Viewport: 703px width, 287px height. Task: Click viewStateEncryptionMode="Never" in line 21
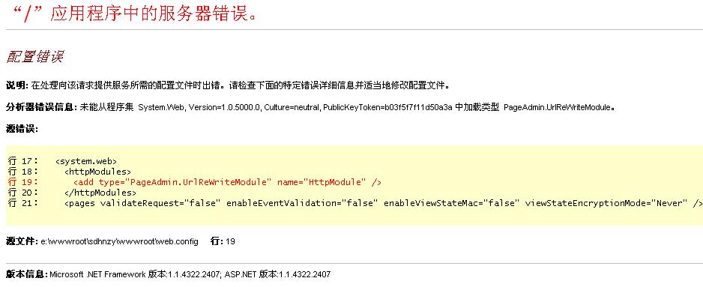[606, 203]
